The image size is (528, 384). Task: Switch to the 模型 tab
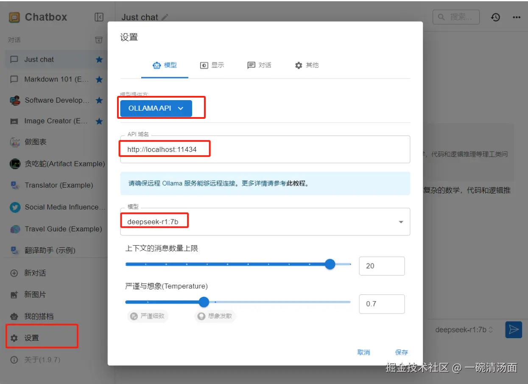(x=165, y=65)
